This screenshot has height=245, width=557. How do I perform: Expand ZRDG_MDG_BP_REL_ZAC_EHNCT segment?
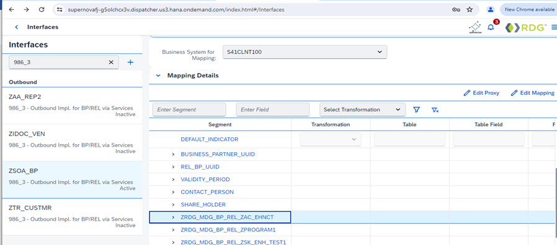173,217
